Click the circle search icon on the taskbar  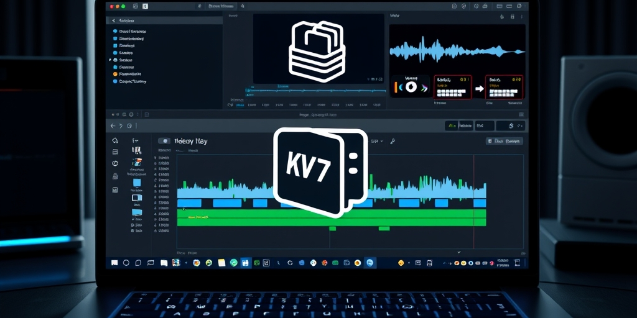tap(126, 263)
